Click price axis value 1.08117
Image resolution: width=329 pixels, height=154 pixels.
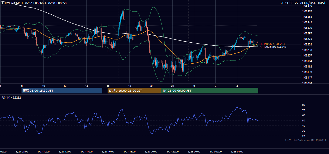click(x=307, y=78)
